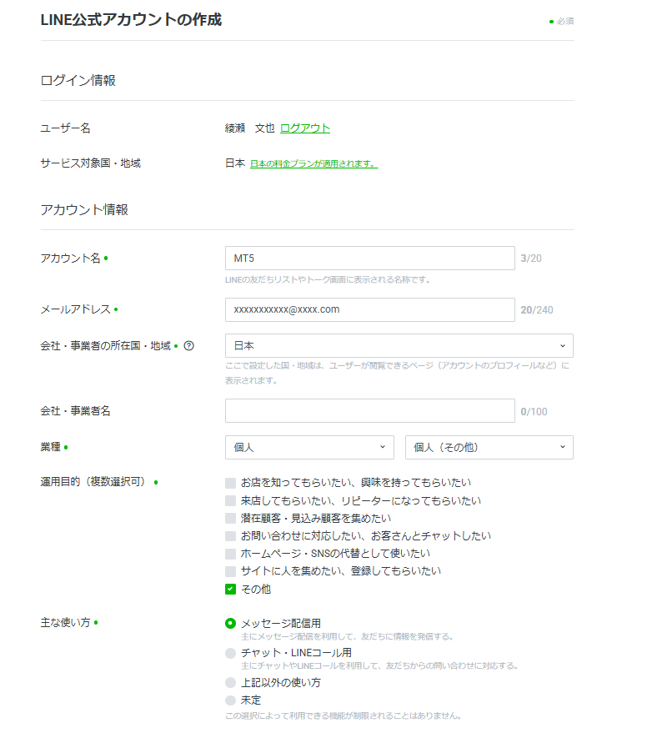
Task: Click the help question-mark icon beside 所在国・地域
Action: pyautogui.click(x=188, y=346)
